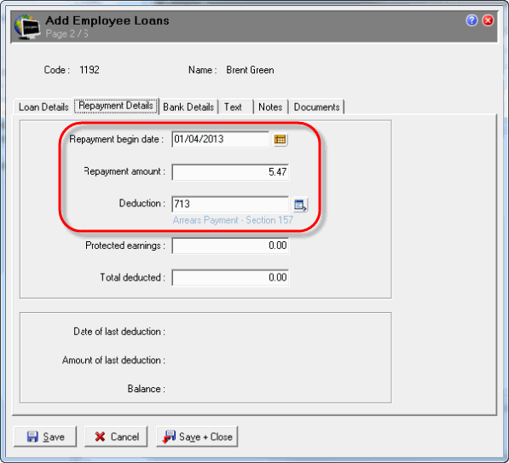Screen dimensions: 509x463
Task: Switch to the Loan Details tab
Action: tap(43, 107)
